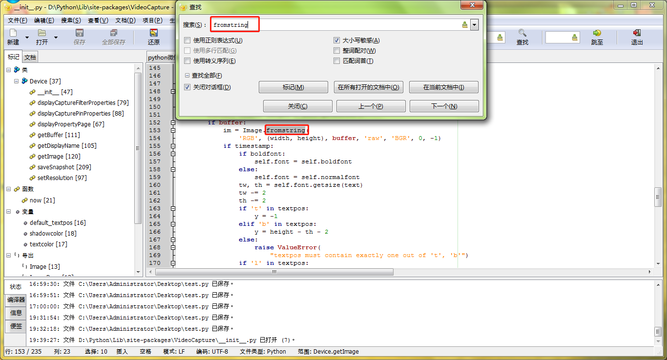The height and width of the screenshot is (360, 667).
Task: Open the 文件(F) menu
Action: [x=18, y=20]
